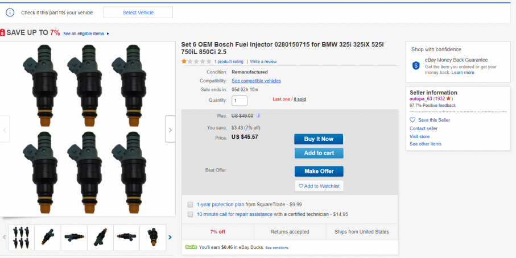
Task: Click See other items link
Action: 426,144
